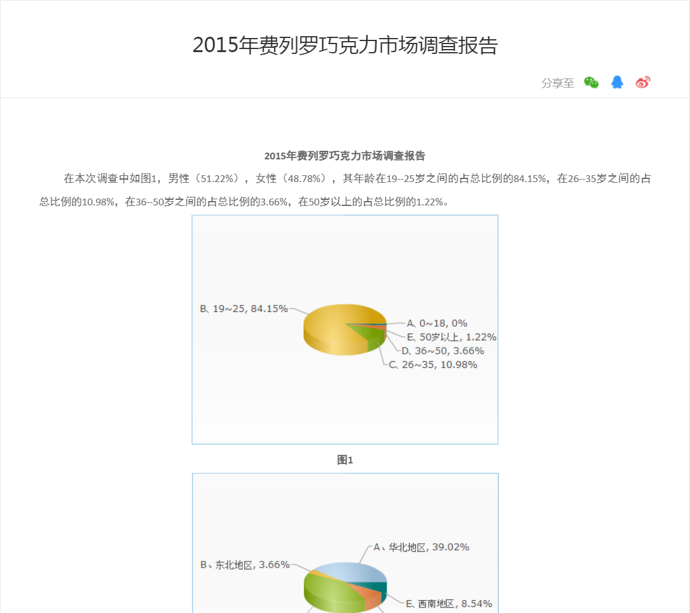Click the label B、19~25, 84.15%
This screenshot has height=613, width=690.
[243, 309]
